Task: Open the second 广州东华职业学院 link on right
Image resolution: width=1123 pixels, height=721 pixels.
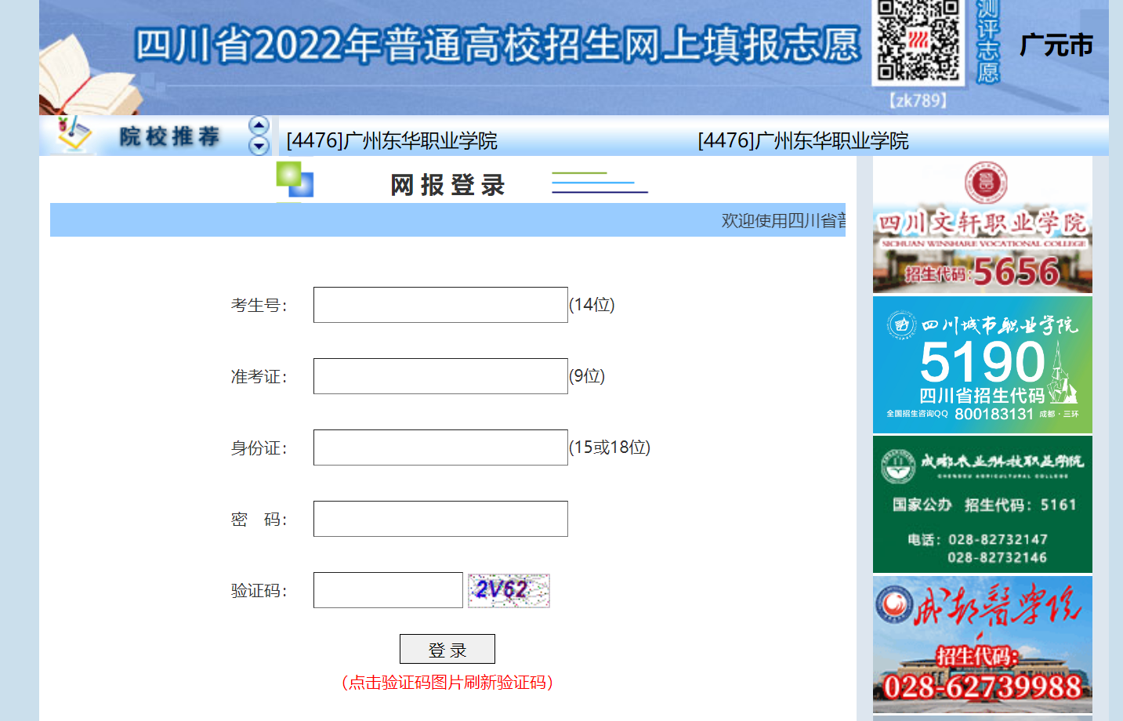Action: pos(802,141)
